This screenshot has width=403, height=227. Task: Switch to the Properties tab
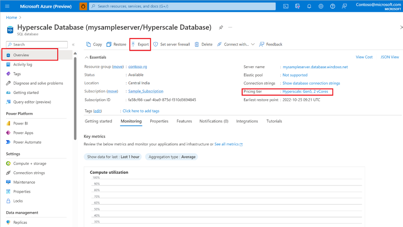[x=159, y=121]
